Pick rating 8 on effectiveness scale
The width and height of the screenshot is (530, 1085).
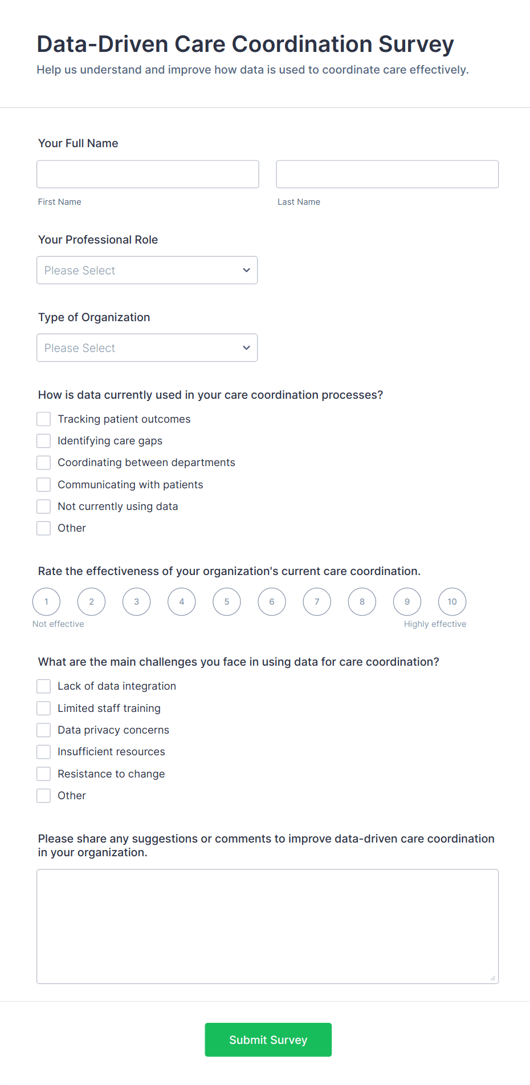(x=362, y=602)
